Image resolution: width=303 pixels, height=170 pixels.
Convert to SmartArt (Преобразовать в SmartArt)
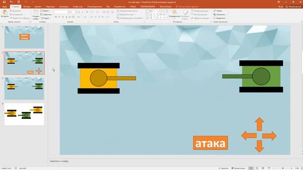pos(130,18)
